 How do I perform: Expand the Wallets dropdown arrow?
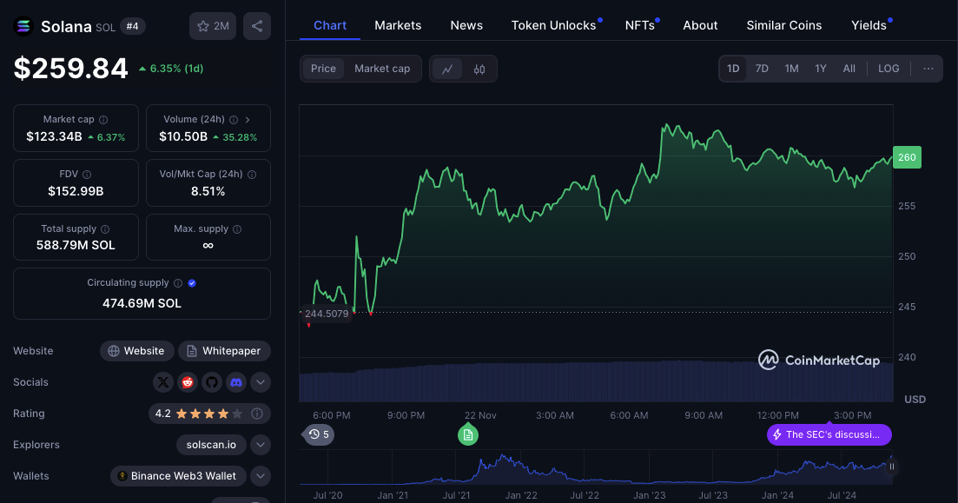(261, 476)
